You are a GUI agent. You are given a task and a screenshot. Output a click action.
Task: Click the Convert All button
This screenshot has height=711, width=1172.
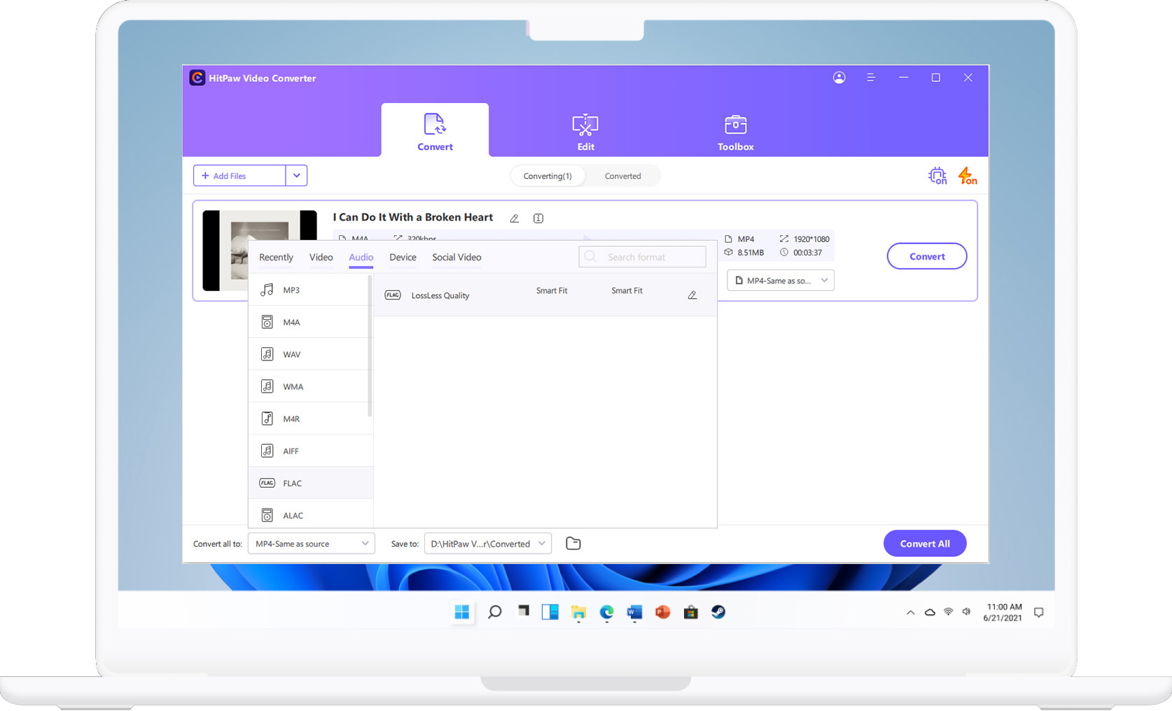click(925, 544)
